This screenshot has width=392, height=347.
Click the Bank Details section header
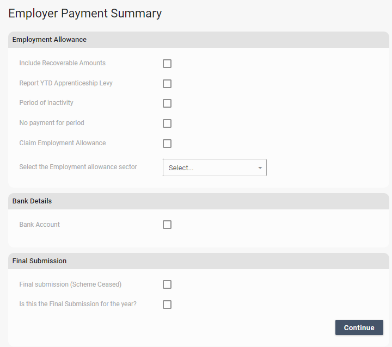[32, 201]
